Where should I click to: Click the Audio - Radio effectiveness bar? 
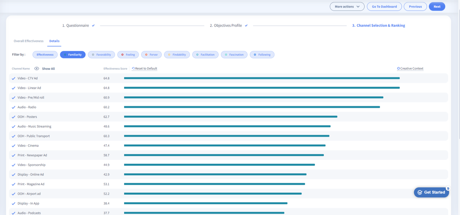tap(252, 107)
